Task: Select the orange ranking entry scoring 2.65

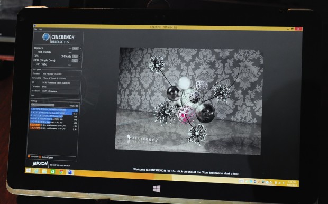Action: [x=53, y=125]
